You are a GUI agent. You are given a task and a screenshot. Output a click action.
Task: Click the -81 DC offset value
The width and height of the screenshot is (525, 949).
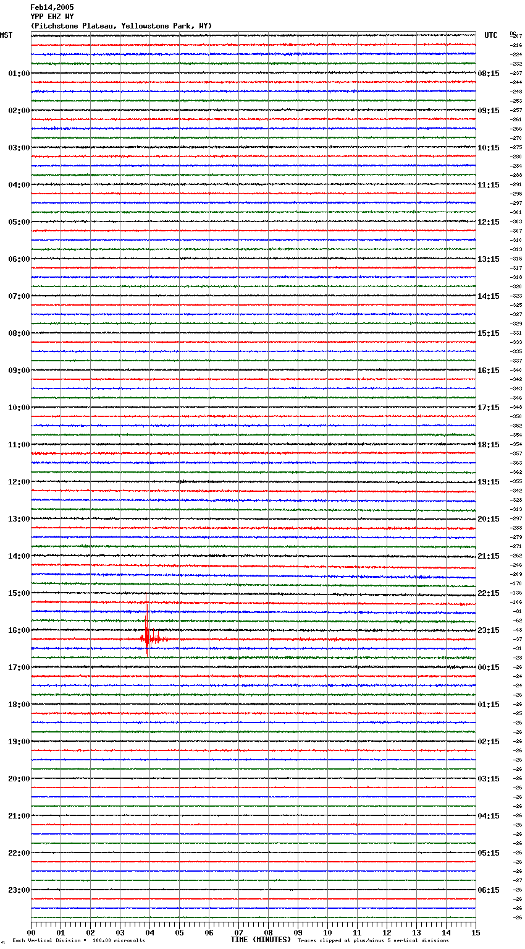click(518, 611)
